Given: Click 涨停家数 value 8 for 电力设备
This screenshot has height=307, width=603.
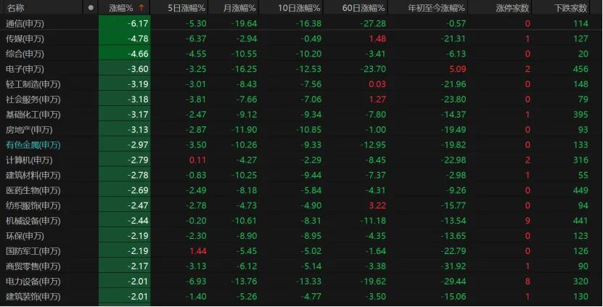Looking at the screenshot, I should (x=528, y=282).
